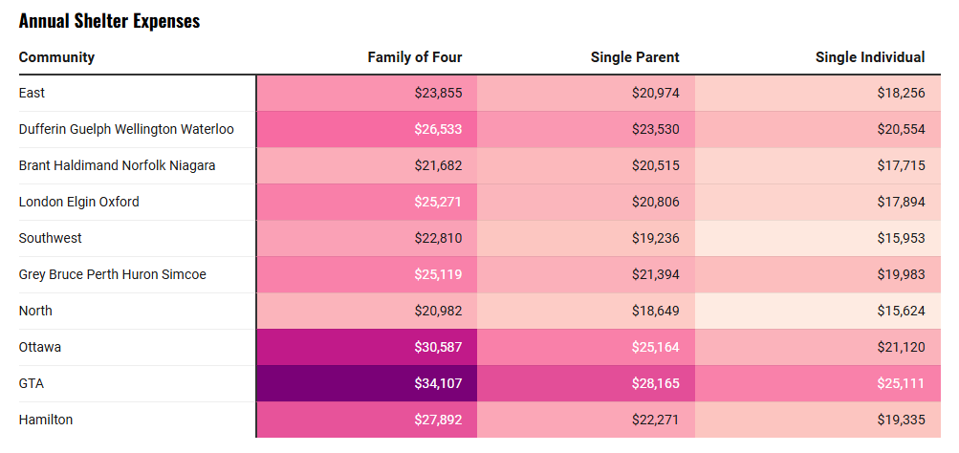This screenshot has height=453, width=959.
Task: Click the GTA row label
Action: tap(32, 384)
